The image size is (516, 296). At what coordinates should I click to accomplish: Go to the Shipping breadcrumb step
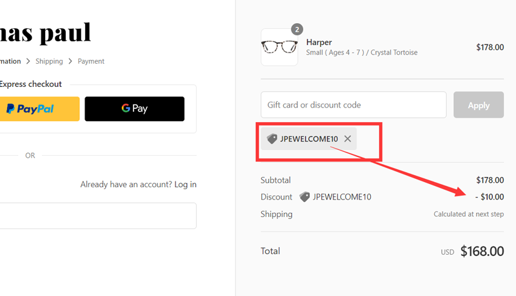tap(49, 61)
